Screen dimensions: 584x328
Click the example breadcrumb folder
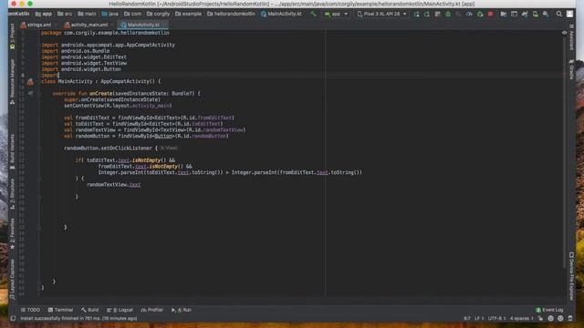(189, 15)
